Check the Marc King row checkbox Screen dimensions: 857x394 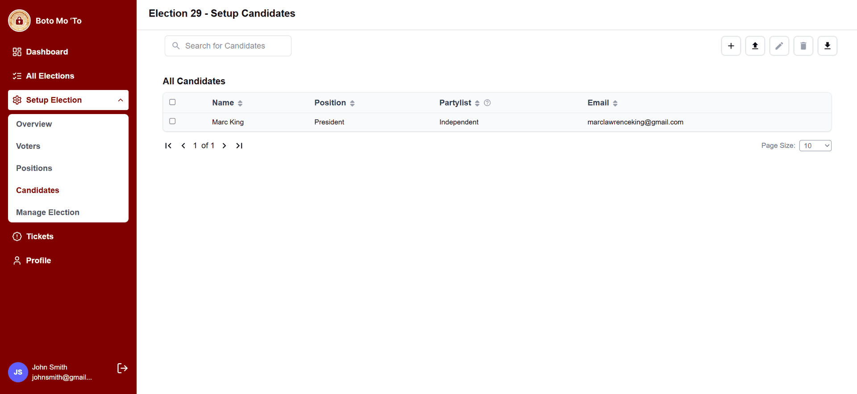172,121
